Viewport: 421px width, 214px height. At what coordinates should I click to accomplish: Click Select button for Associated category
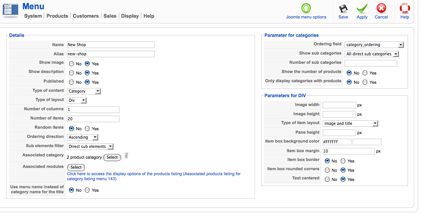tap(112, 158)
